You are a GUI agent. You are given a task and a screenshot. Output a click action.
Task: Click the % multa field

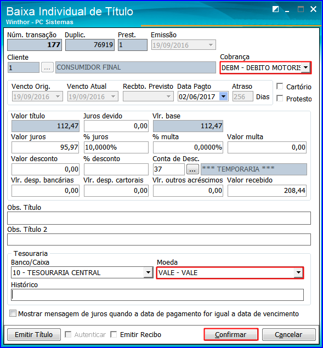[x=188, y=147]
